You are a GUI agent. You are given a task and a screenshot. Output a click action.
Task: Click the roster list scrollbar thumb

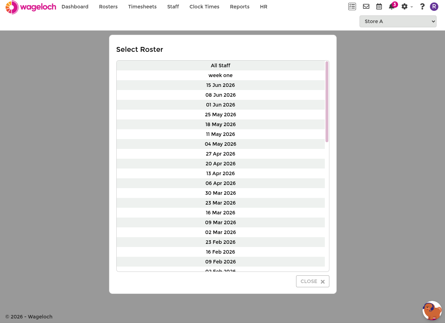coord(327,102)
